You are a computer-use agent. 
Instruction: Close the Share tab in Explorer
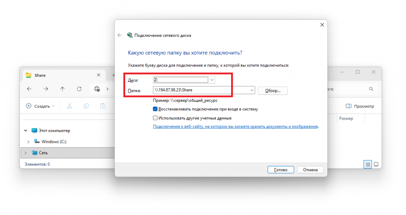98,75
